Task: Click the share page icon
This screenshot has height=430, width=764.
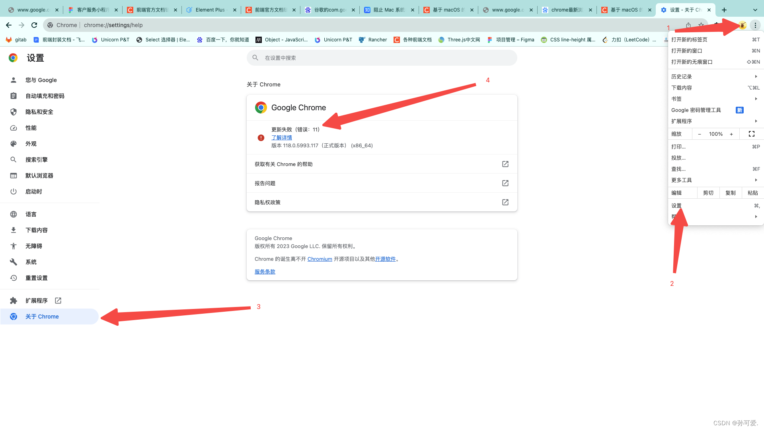Action: click(688, 25)
